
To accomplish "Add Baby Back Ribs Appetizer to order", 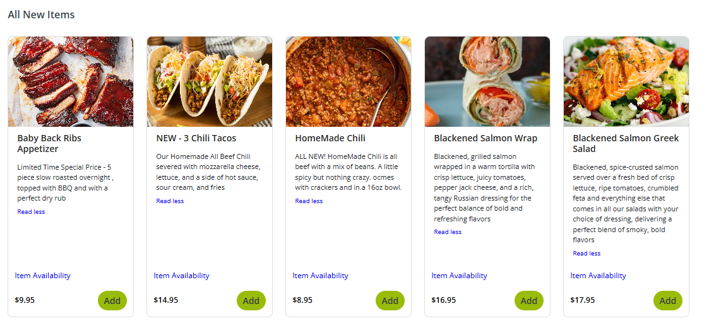I will pos(112,301).
